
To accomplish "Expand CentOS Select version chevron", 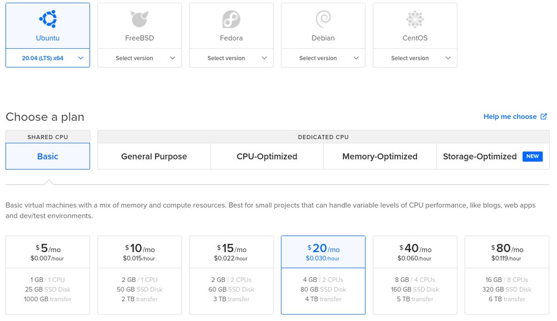I will click(x=448, y=58).
